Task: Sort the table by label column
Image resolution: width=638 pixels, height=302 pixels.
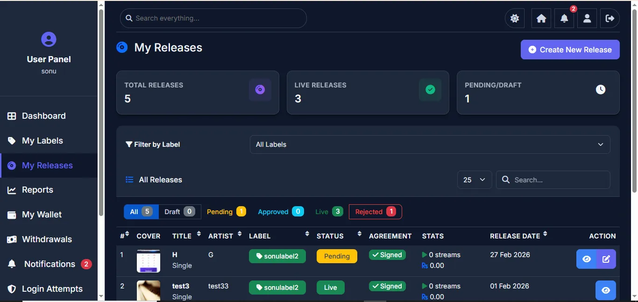Action: pyautogui.click(x=307, y=234)
